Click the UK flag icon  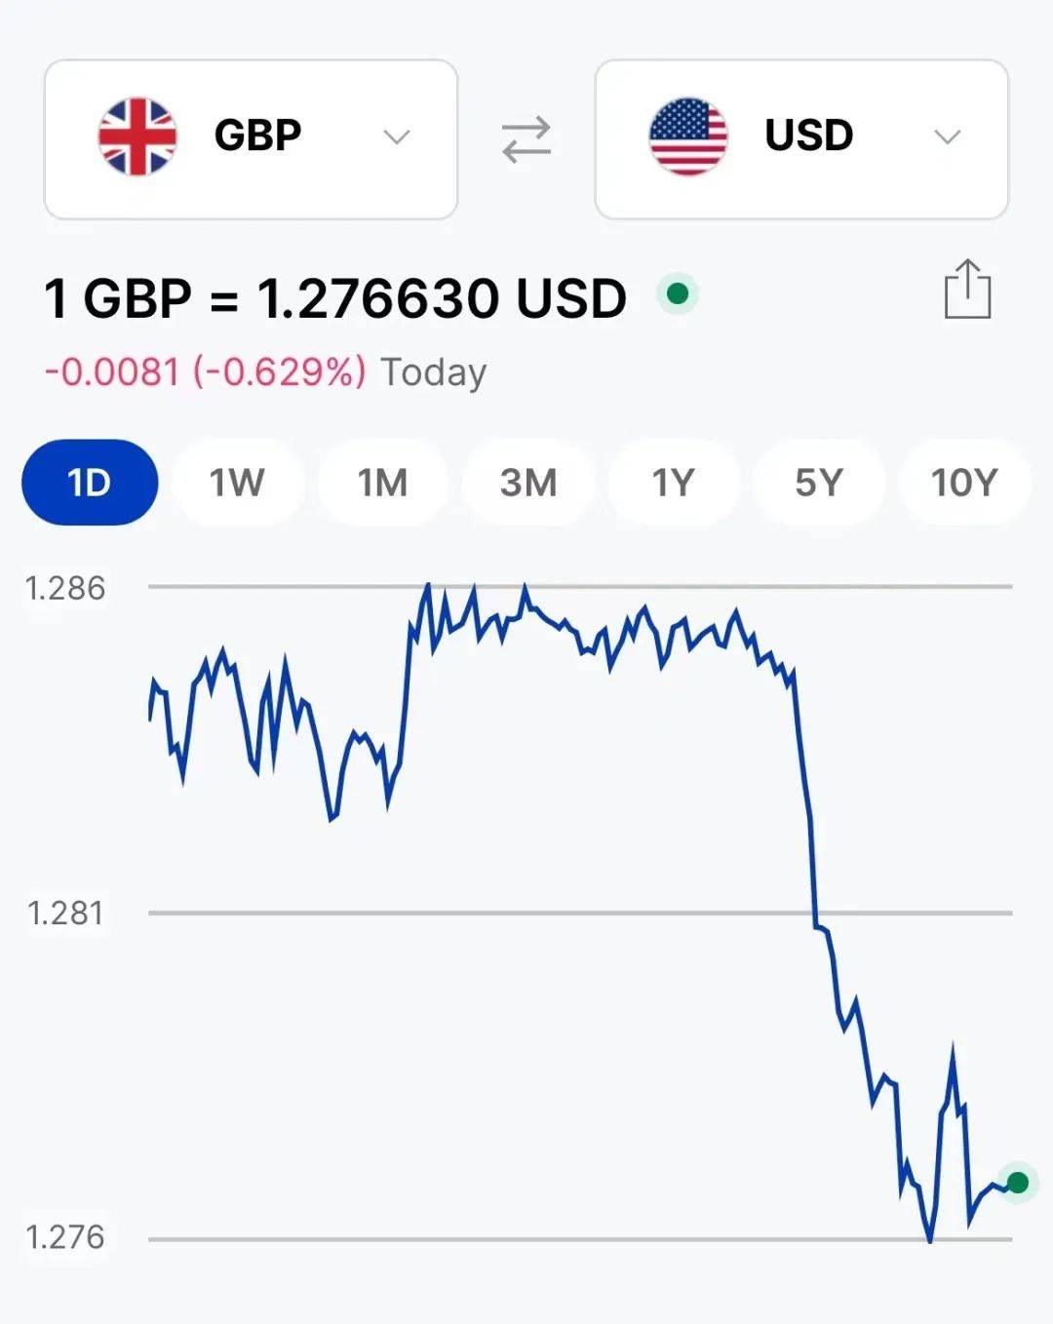137,136
